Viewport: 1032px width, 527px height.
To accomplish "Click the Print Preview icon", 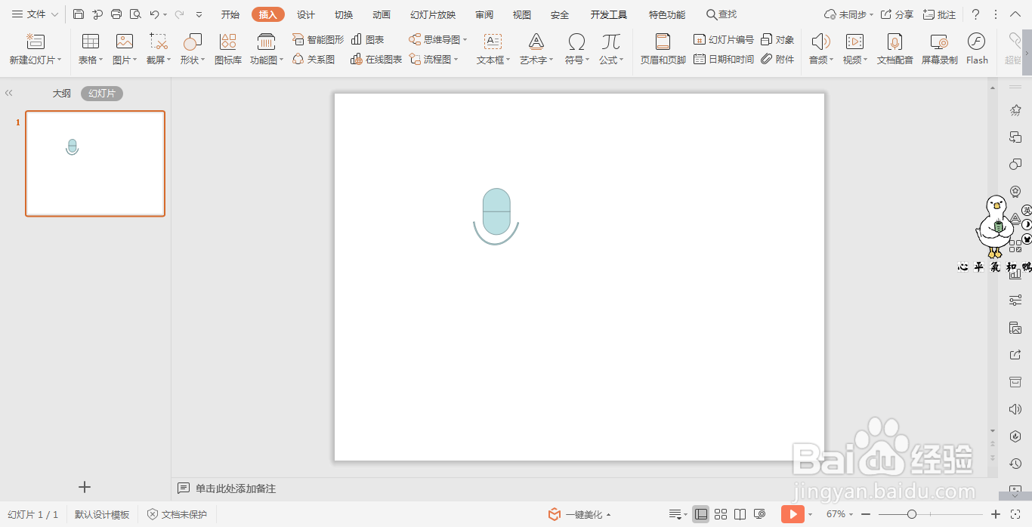I will tap(135, 14).
